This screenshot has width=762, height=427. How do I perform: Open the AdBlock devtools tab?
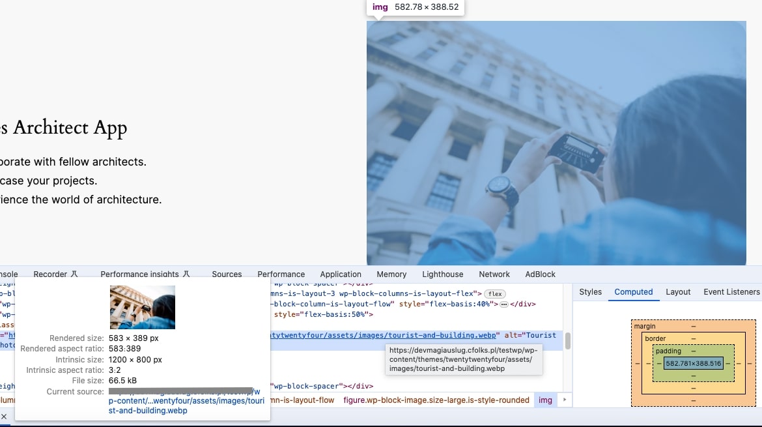pyautogui.click(x=540, y=274)
